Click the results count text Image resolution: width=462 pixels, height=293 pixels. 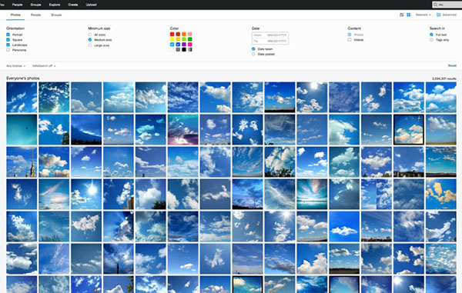coord(444,78)
